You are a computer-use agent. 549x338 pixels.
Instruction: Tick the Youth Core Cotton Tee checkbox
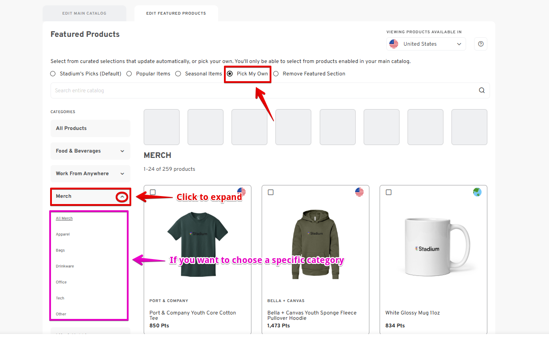pos(153,192)
